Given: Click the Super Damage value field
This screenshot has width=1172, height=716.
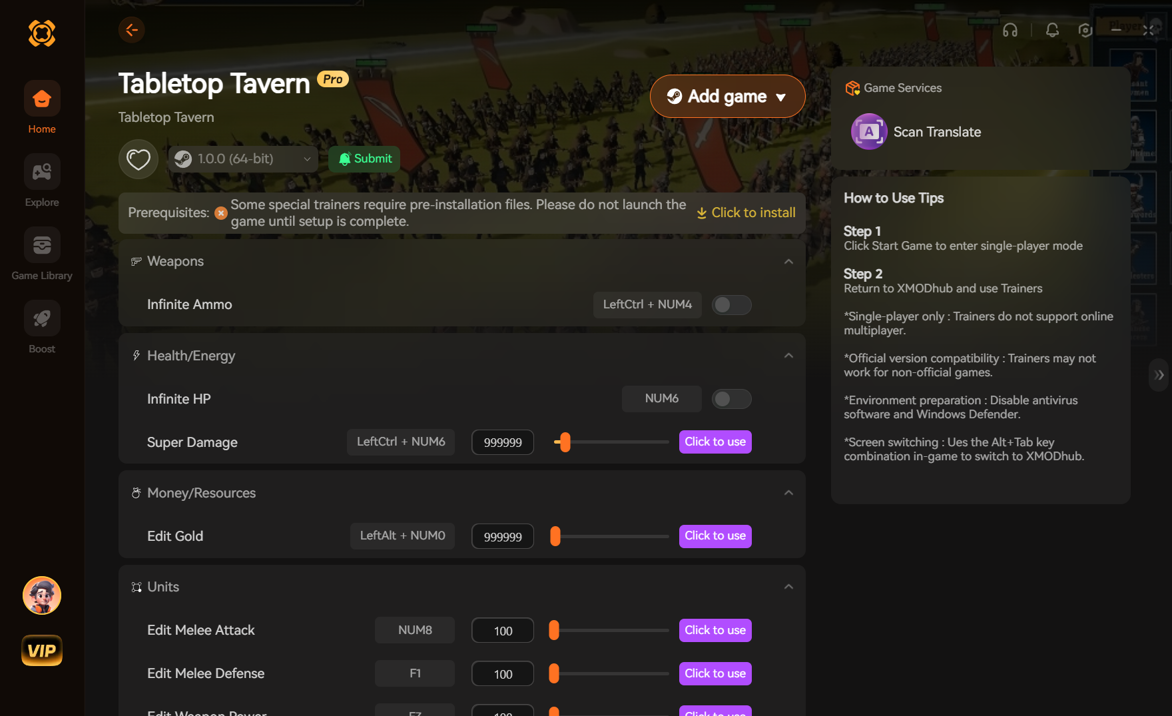Looking at the screenshot, I should pos(503,442).
